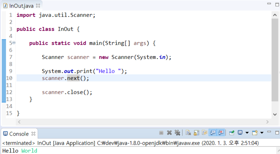This screenshot has height=154, width=280.
Task: Click the horizontal scrollbar left arrow
Action: (19, 122)
